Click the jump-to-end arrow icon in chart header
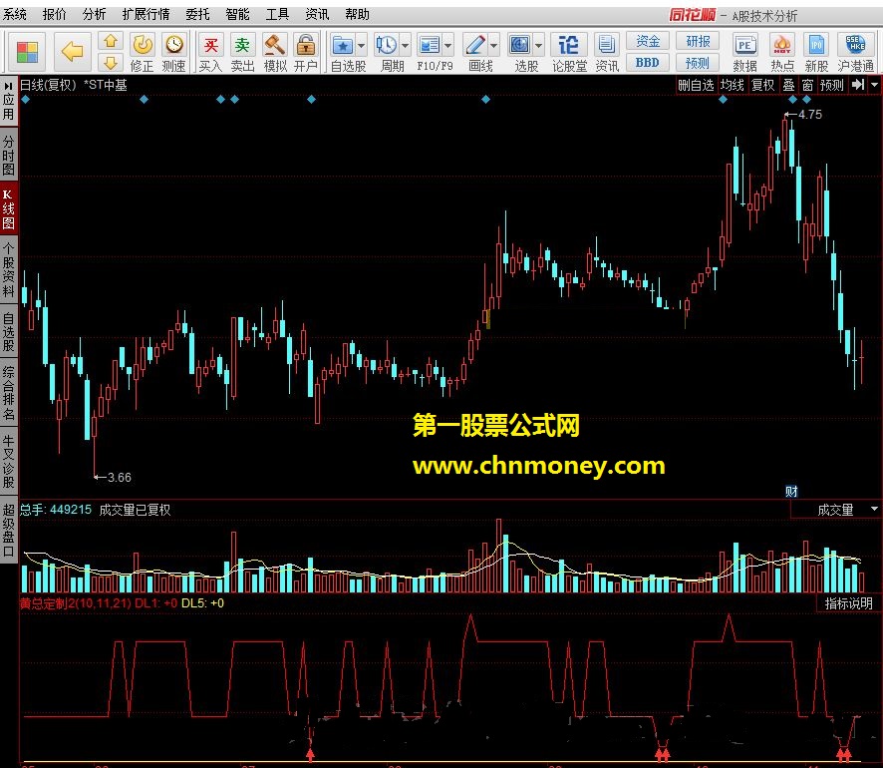The height and width of the screenshot is (768, 883). pos(858,85)
